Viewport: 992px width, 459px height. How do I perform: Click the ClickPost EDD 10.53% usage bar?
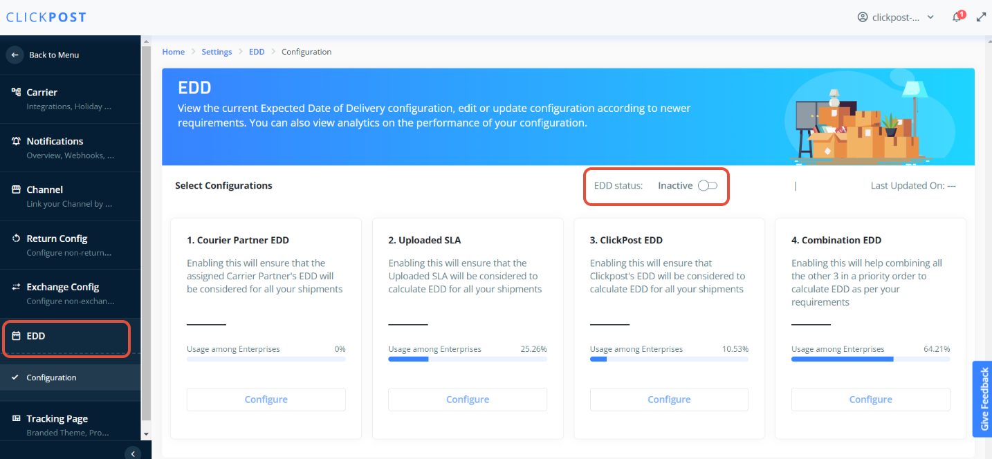pos(669,359)
